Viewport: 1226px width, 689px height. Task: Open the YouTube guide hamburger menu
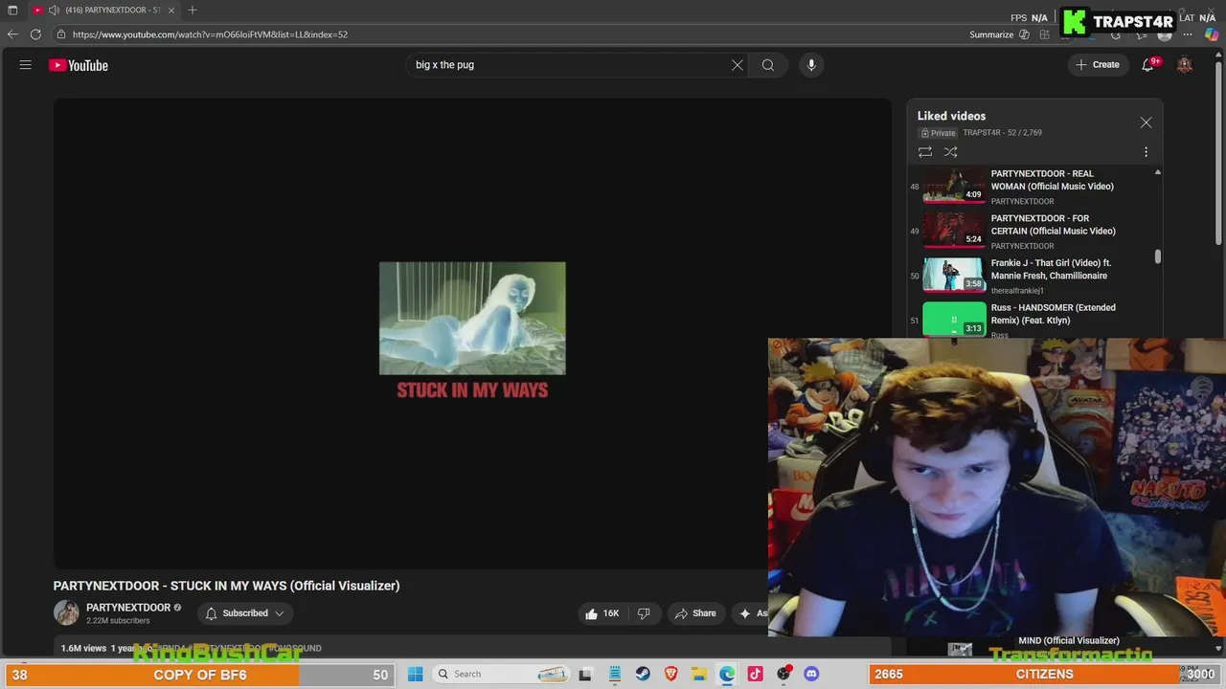click(26, 65)
